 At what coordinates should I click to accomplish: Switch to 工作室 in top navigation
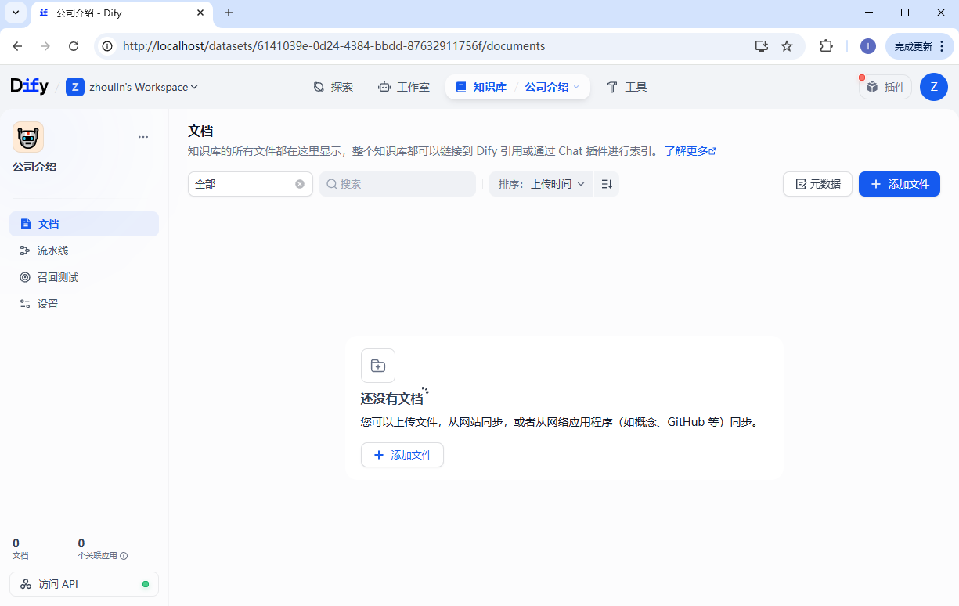pos(403,87)
